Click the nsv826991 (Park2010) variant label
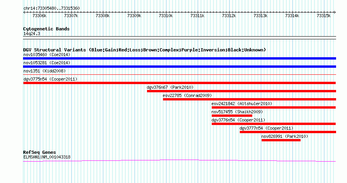 point(285,136)
